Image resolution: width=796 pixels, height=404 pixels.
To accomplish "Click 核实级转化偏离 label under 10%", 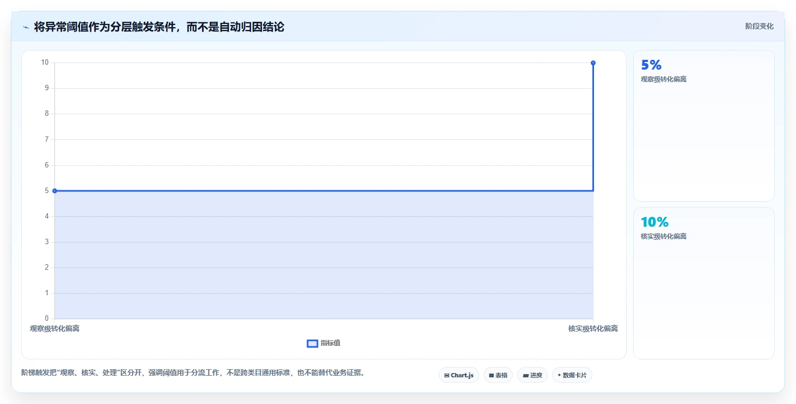I will pyautogui.click(x=664, y=237).
